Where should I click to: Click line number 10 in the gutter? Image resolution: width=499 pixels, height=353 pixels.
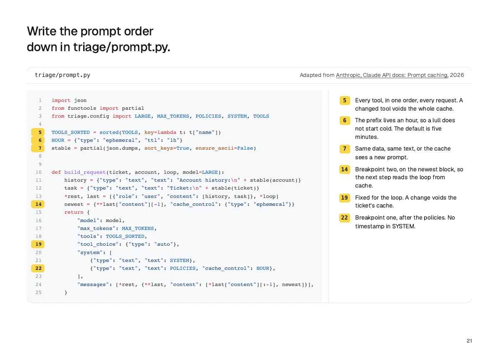39,172
